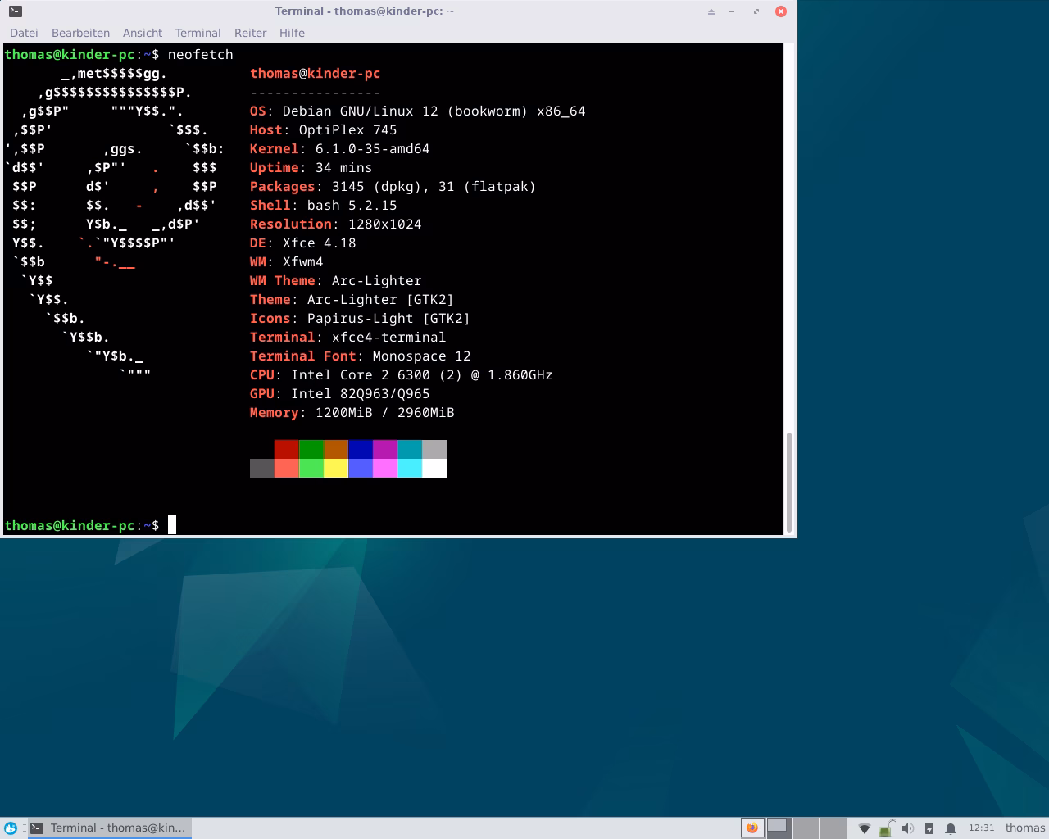Image resolution: width=1049 pixels, height=839 pixels.
Task: Click the username thomas in the panel
Action: [x=1024, y=828]
